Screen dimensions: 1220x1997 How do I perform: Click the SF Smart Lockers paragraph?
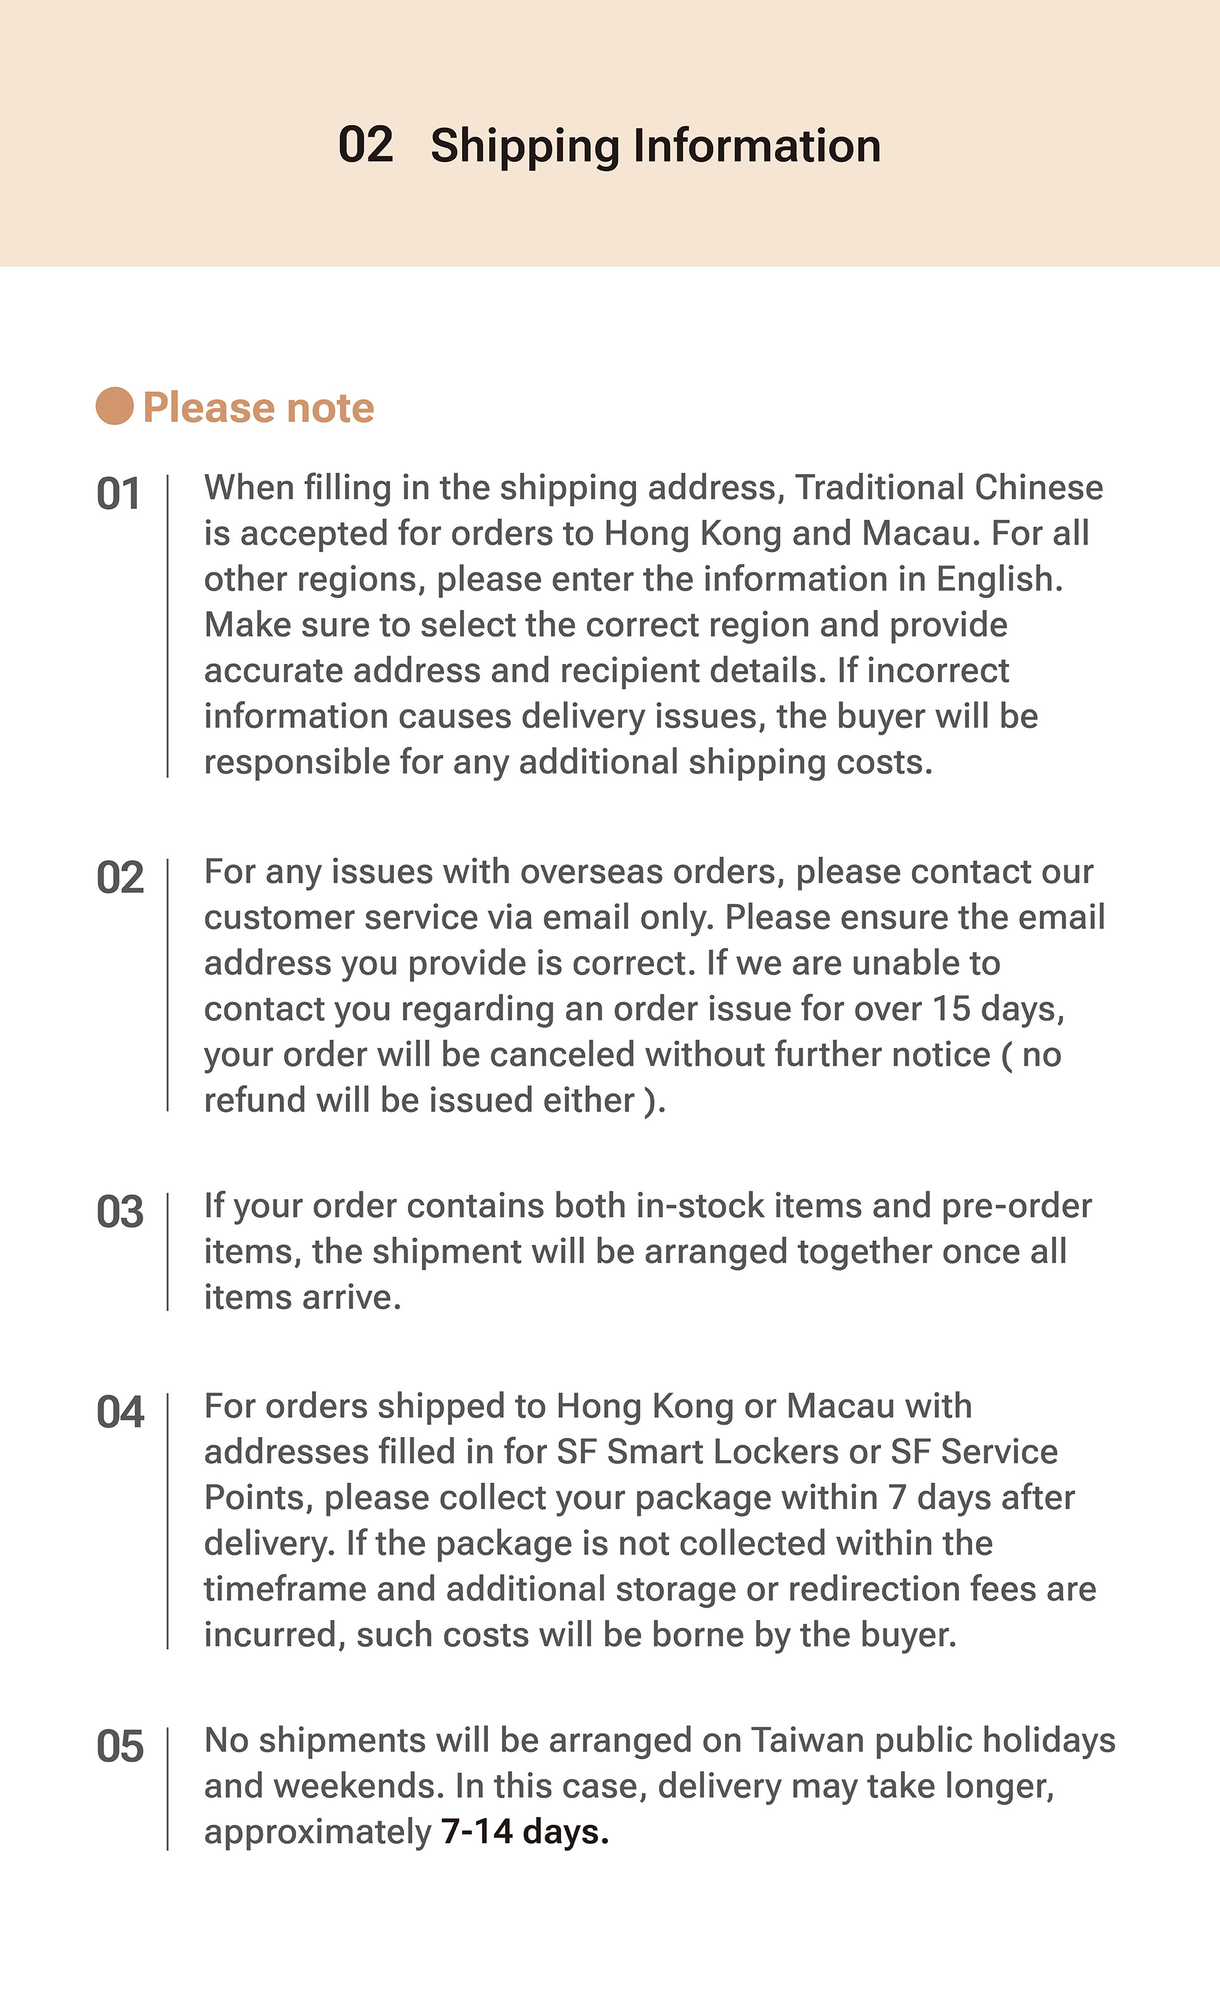pyautogui.click(x=650, y=1520)
